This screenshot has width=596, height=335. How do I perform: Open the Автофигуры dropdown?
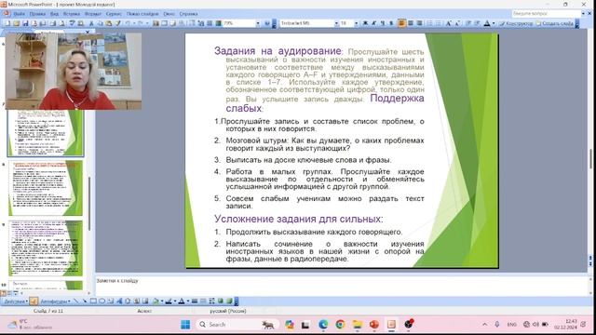[55, 301]
